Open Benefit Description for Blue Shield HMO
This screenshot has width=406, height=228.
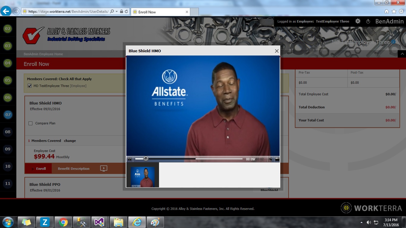[74, 169]
